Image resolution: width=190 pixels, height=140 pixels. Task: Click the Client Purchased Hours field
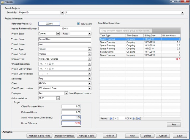pyautogui.click(x=71, y=106)
